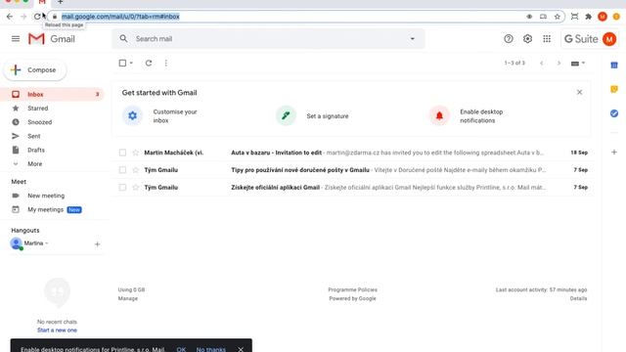Click Customise your inbox gear icon
Screen dimensions: 626x352
133,115
